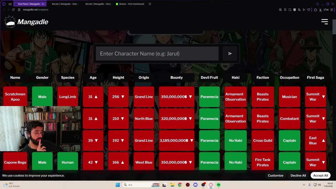
Task: Reload the current page
Action: pos(13,10)
